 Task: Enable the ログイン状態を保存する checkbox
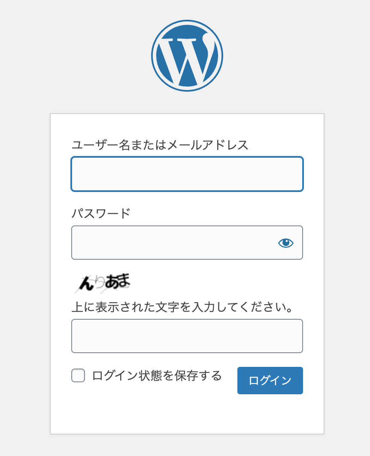pos(78,376)
